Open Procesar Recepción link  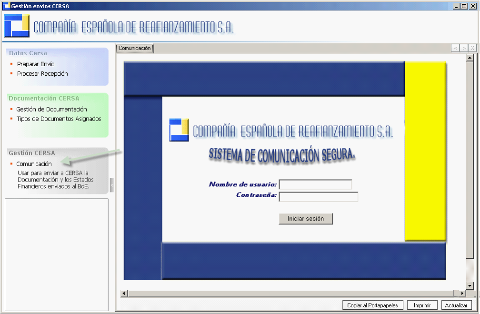(x=42, y=73)
